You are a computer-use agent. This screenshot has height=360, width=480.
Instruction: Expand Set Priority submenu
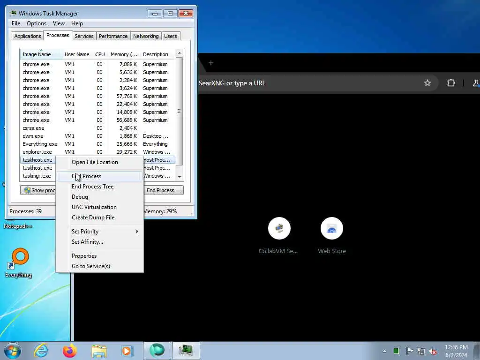(x=99, y=232)
